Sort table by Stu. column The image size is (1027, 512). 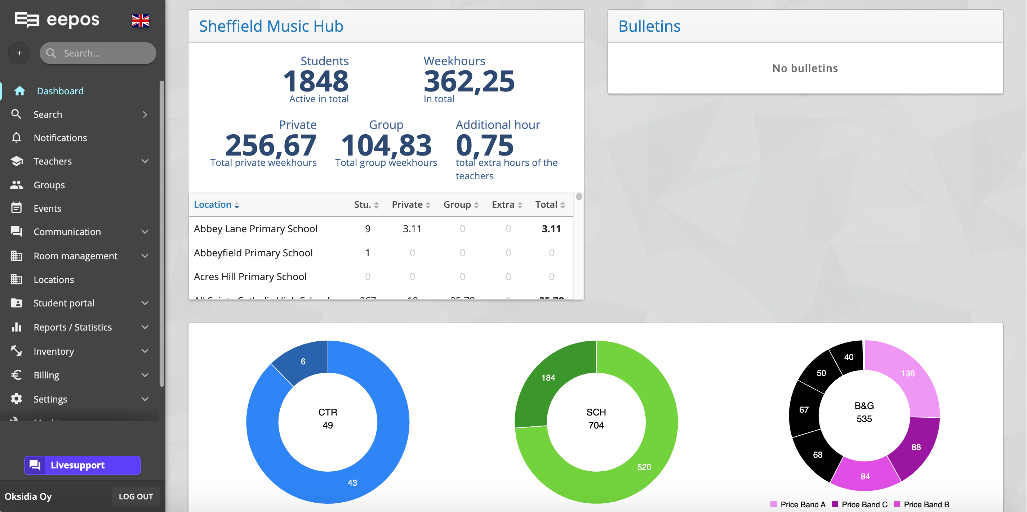pos(366,205)
